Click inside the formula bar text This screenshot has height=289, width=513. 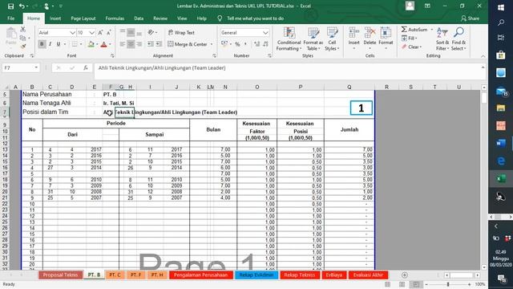162,67
